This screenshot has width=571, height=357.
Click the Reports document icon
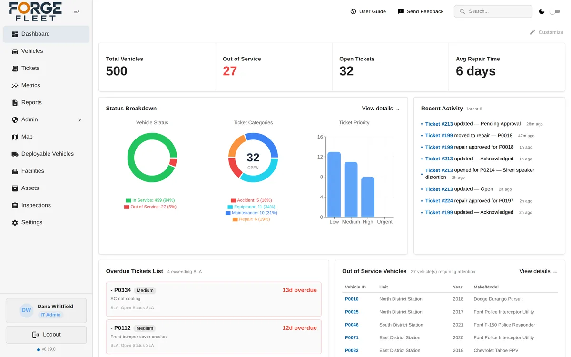[15, 103]
